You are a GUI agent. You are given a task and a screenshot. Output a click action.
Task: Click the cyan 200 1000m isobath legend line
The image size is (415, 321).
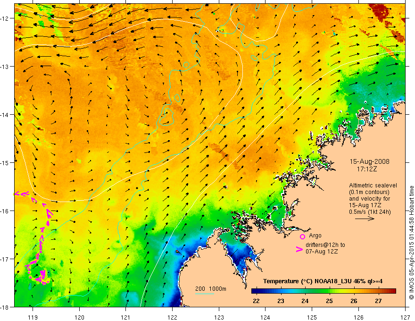[x=205, y=294]
